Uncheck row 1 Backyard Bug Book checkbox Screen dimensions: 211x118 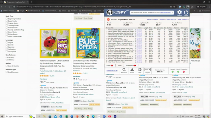187,30
